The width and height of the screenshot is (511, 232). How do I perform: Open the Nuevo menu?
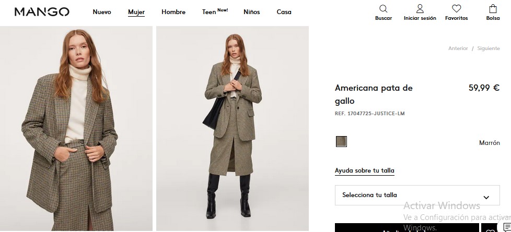[102, 12]
